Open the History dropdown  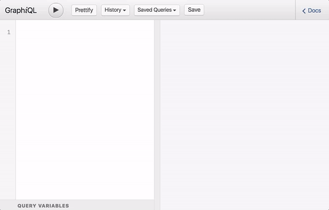pos(115,10)
